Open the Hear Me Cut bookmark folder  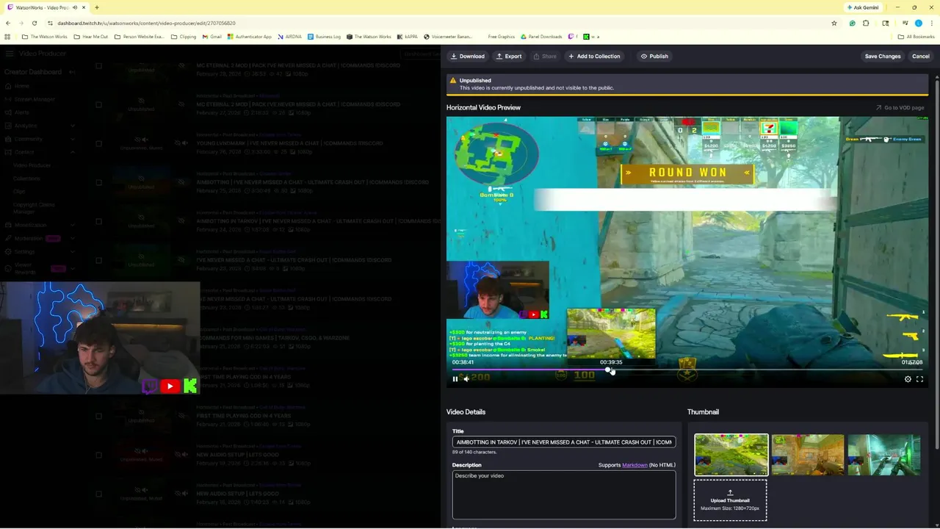pyautogui.click(x=90, y=37)
